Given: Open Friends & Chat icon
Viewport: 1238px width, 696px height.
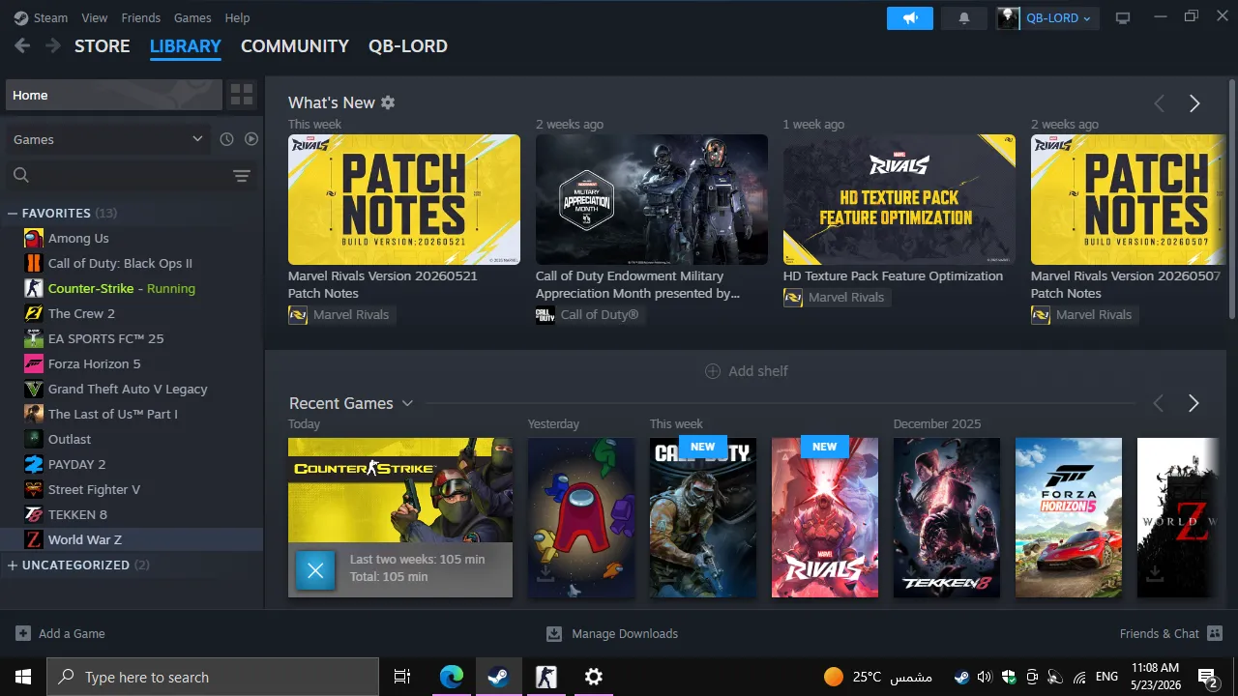Looking at the screenshot, I should coord(1215,633).
